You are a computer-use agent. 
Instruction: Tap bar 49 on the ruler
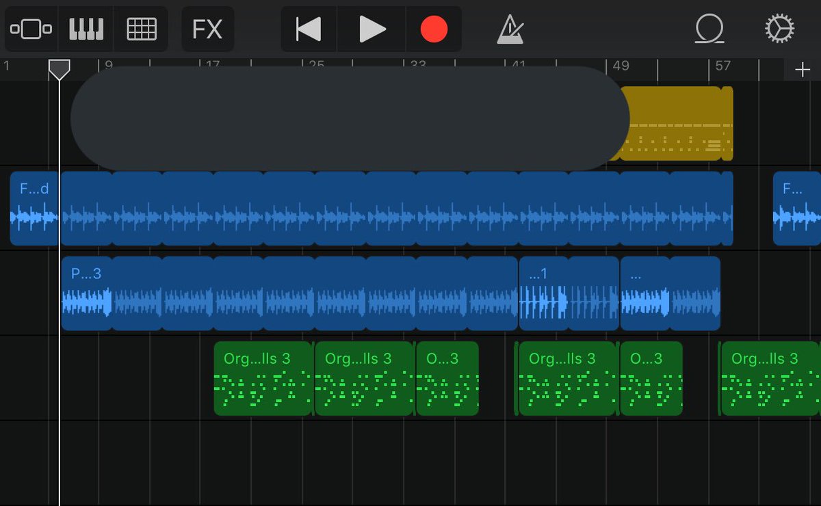coord(621,66)
